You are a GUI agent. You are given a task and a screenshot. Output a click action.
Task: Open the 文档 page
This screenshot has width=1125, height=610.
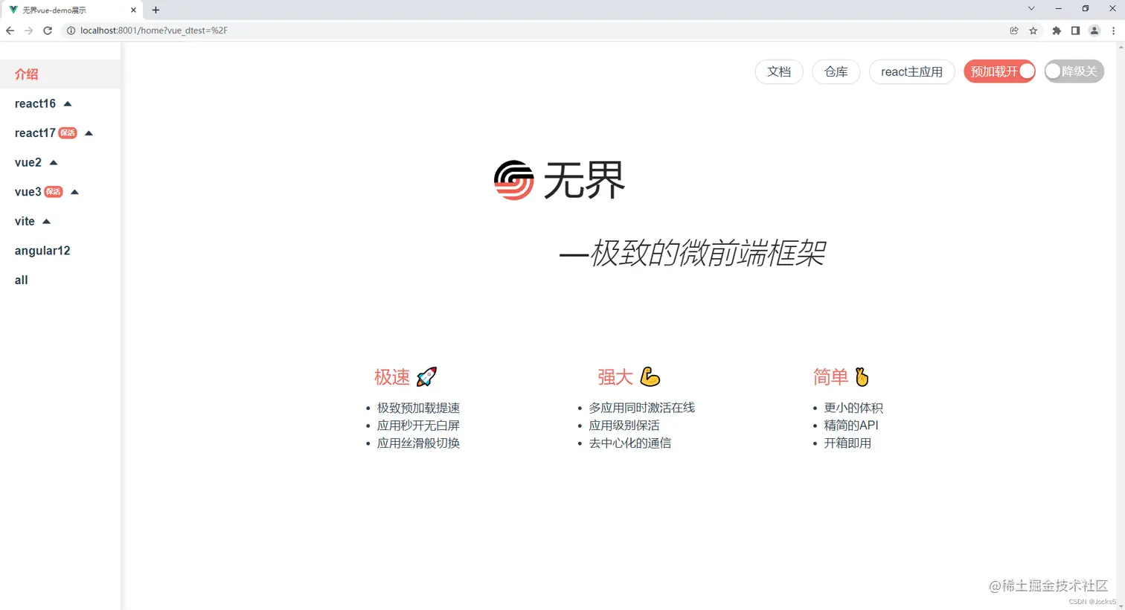coord(778,71)
